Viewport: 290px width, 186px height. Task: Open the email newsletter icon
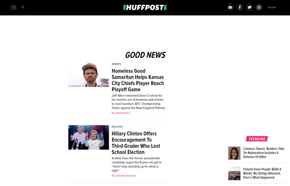(230, 7)
